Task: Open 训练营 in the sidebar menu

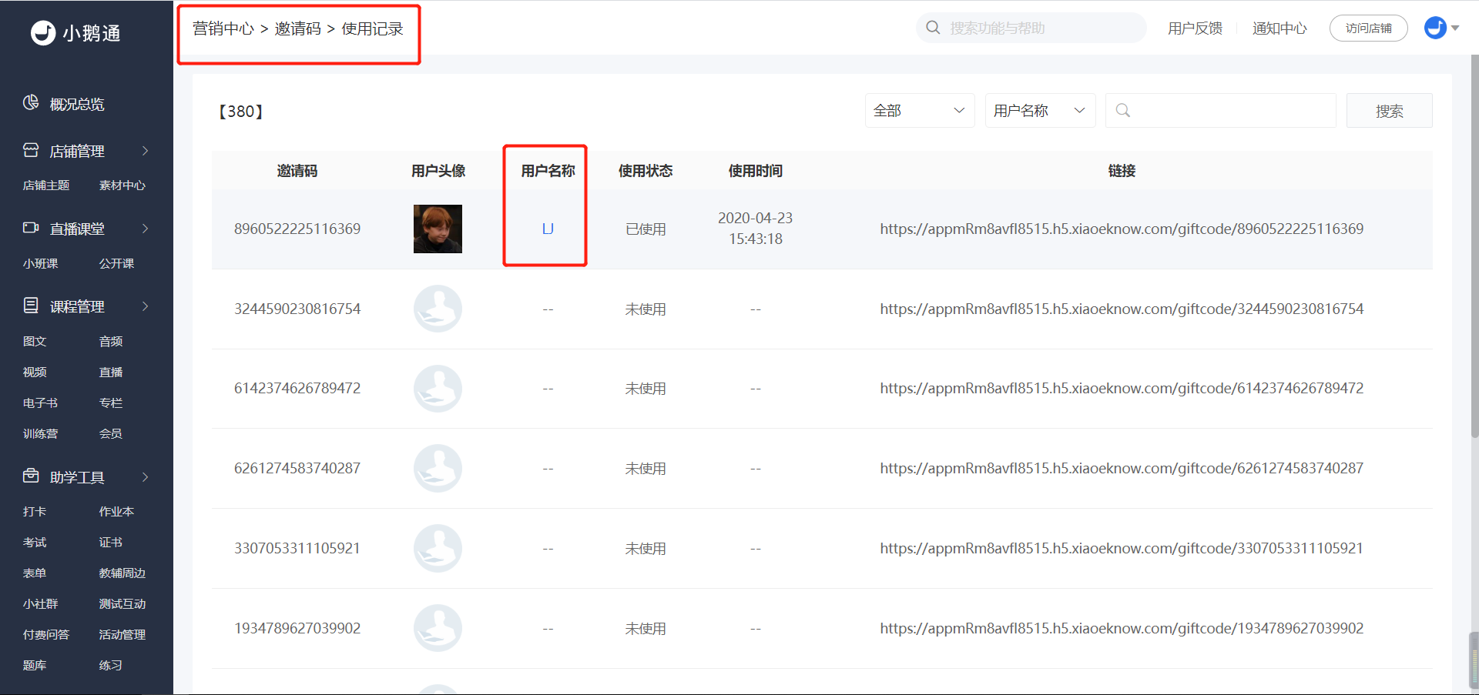Action: click(41, 433)
